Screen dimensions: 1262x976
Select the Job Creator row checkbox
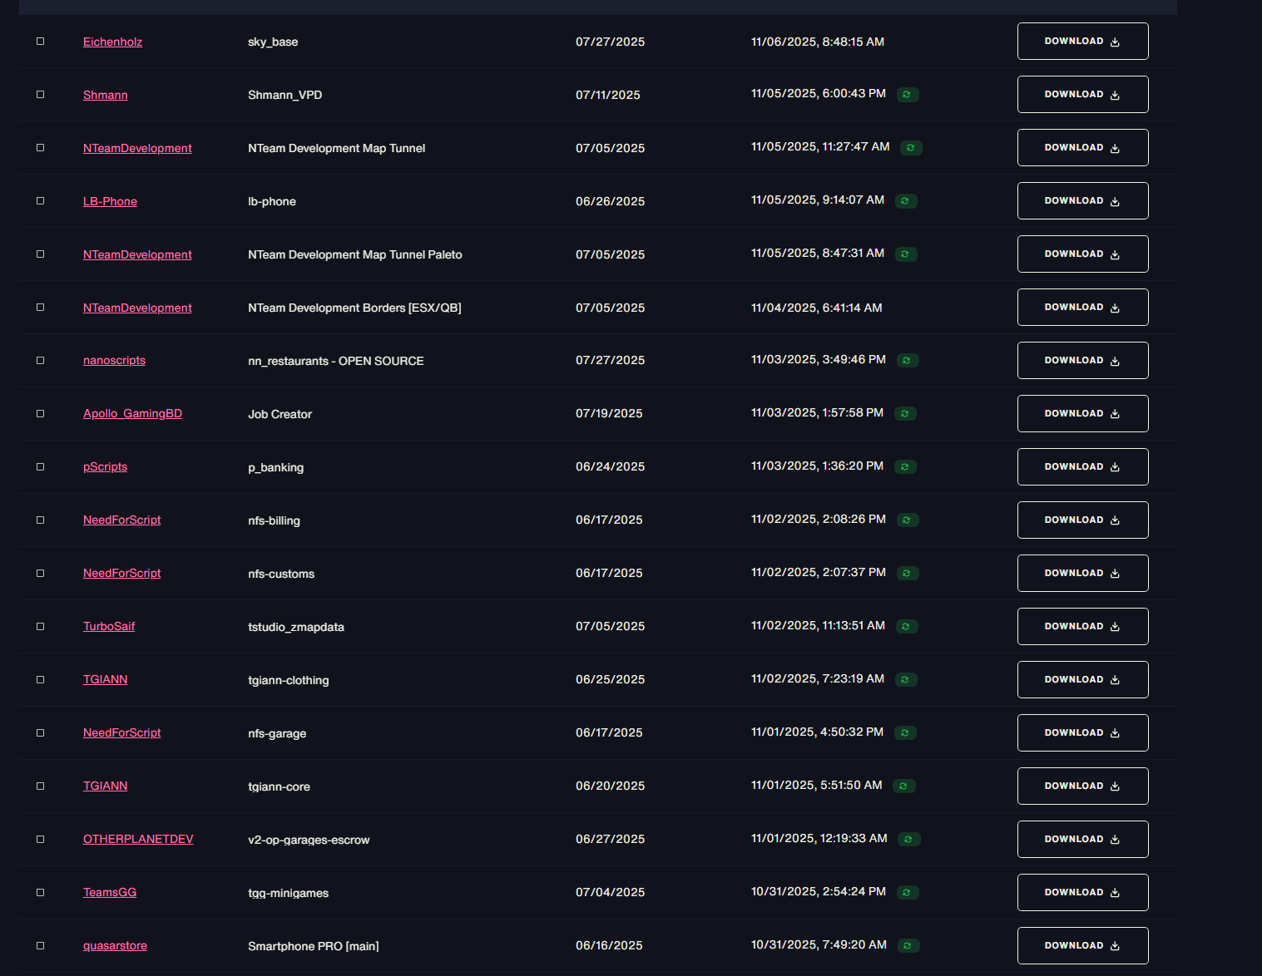(40, 414)
